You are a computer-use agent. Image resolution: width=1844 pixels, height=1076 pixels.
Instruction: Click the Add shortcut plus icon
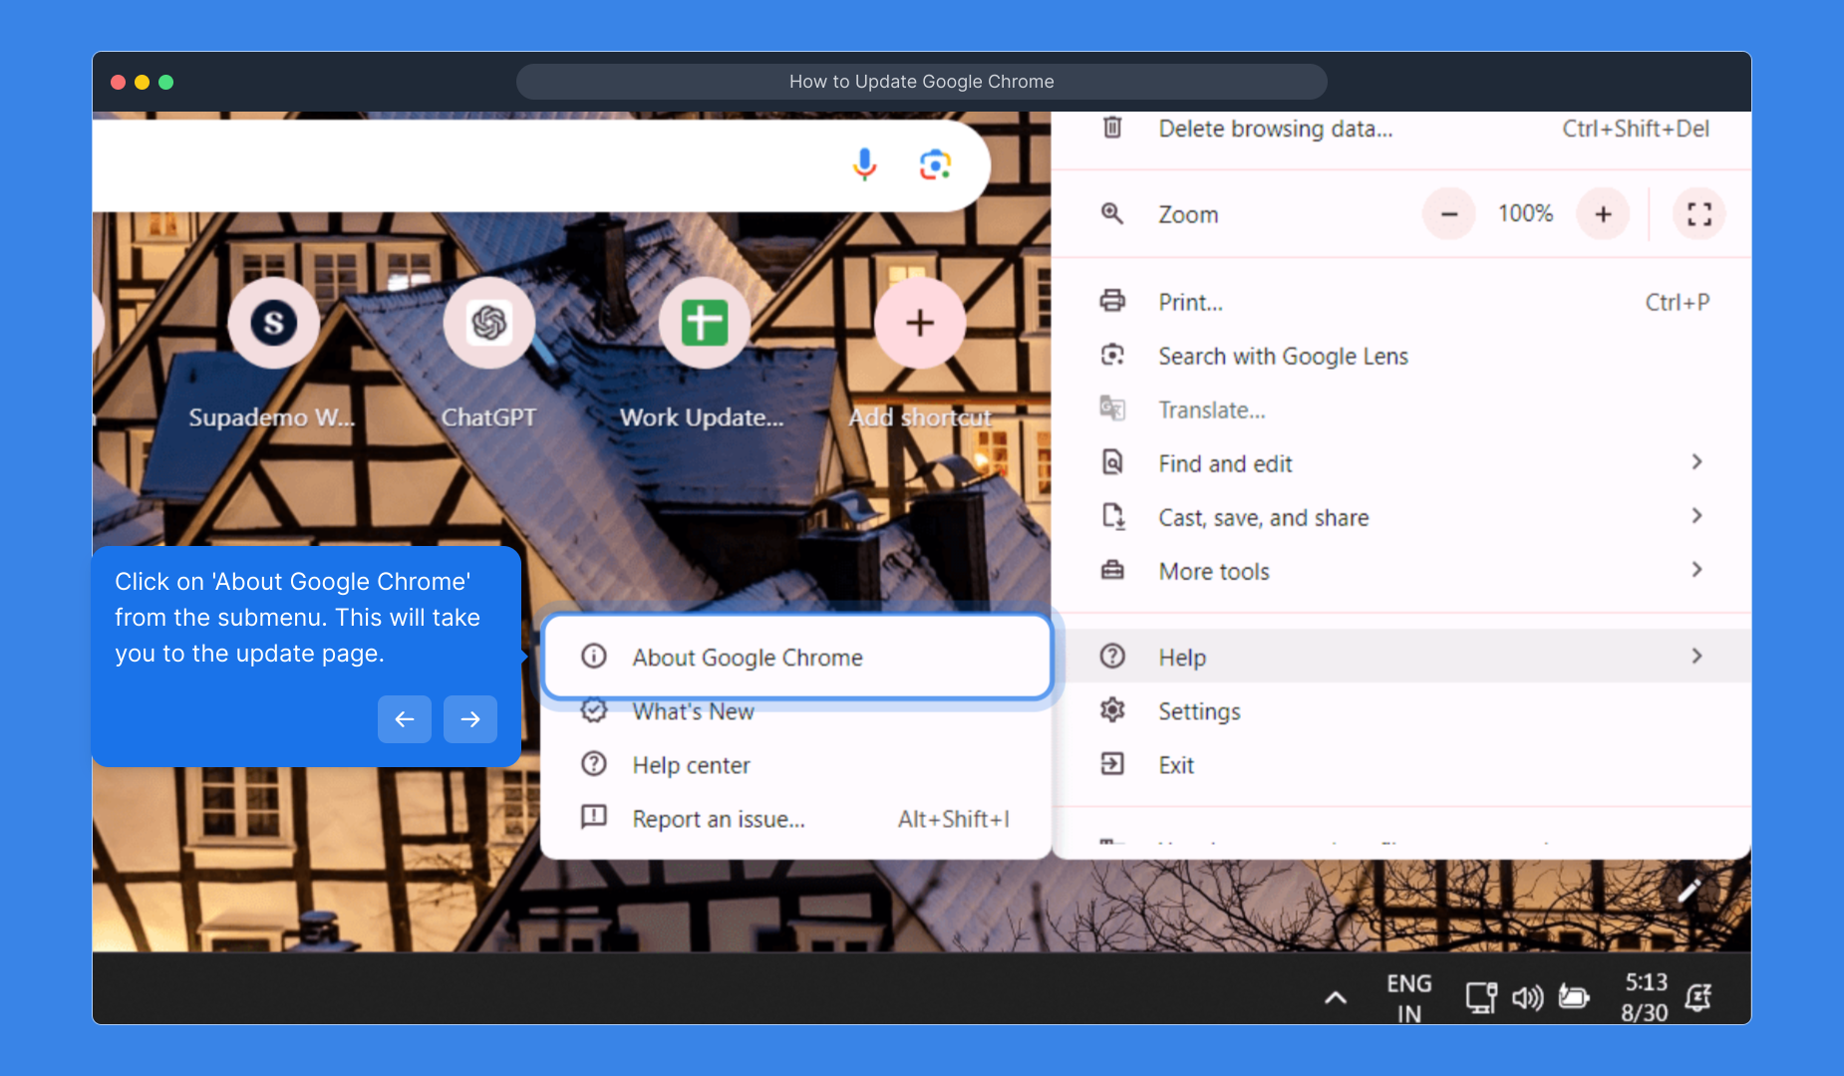[919, 323]
